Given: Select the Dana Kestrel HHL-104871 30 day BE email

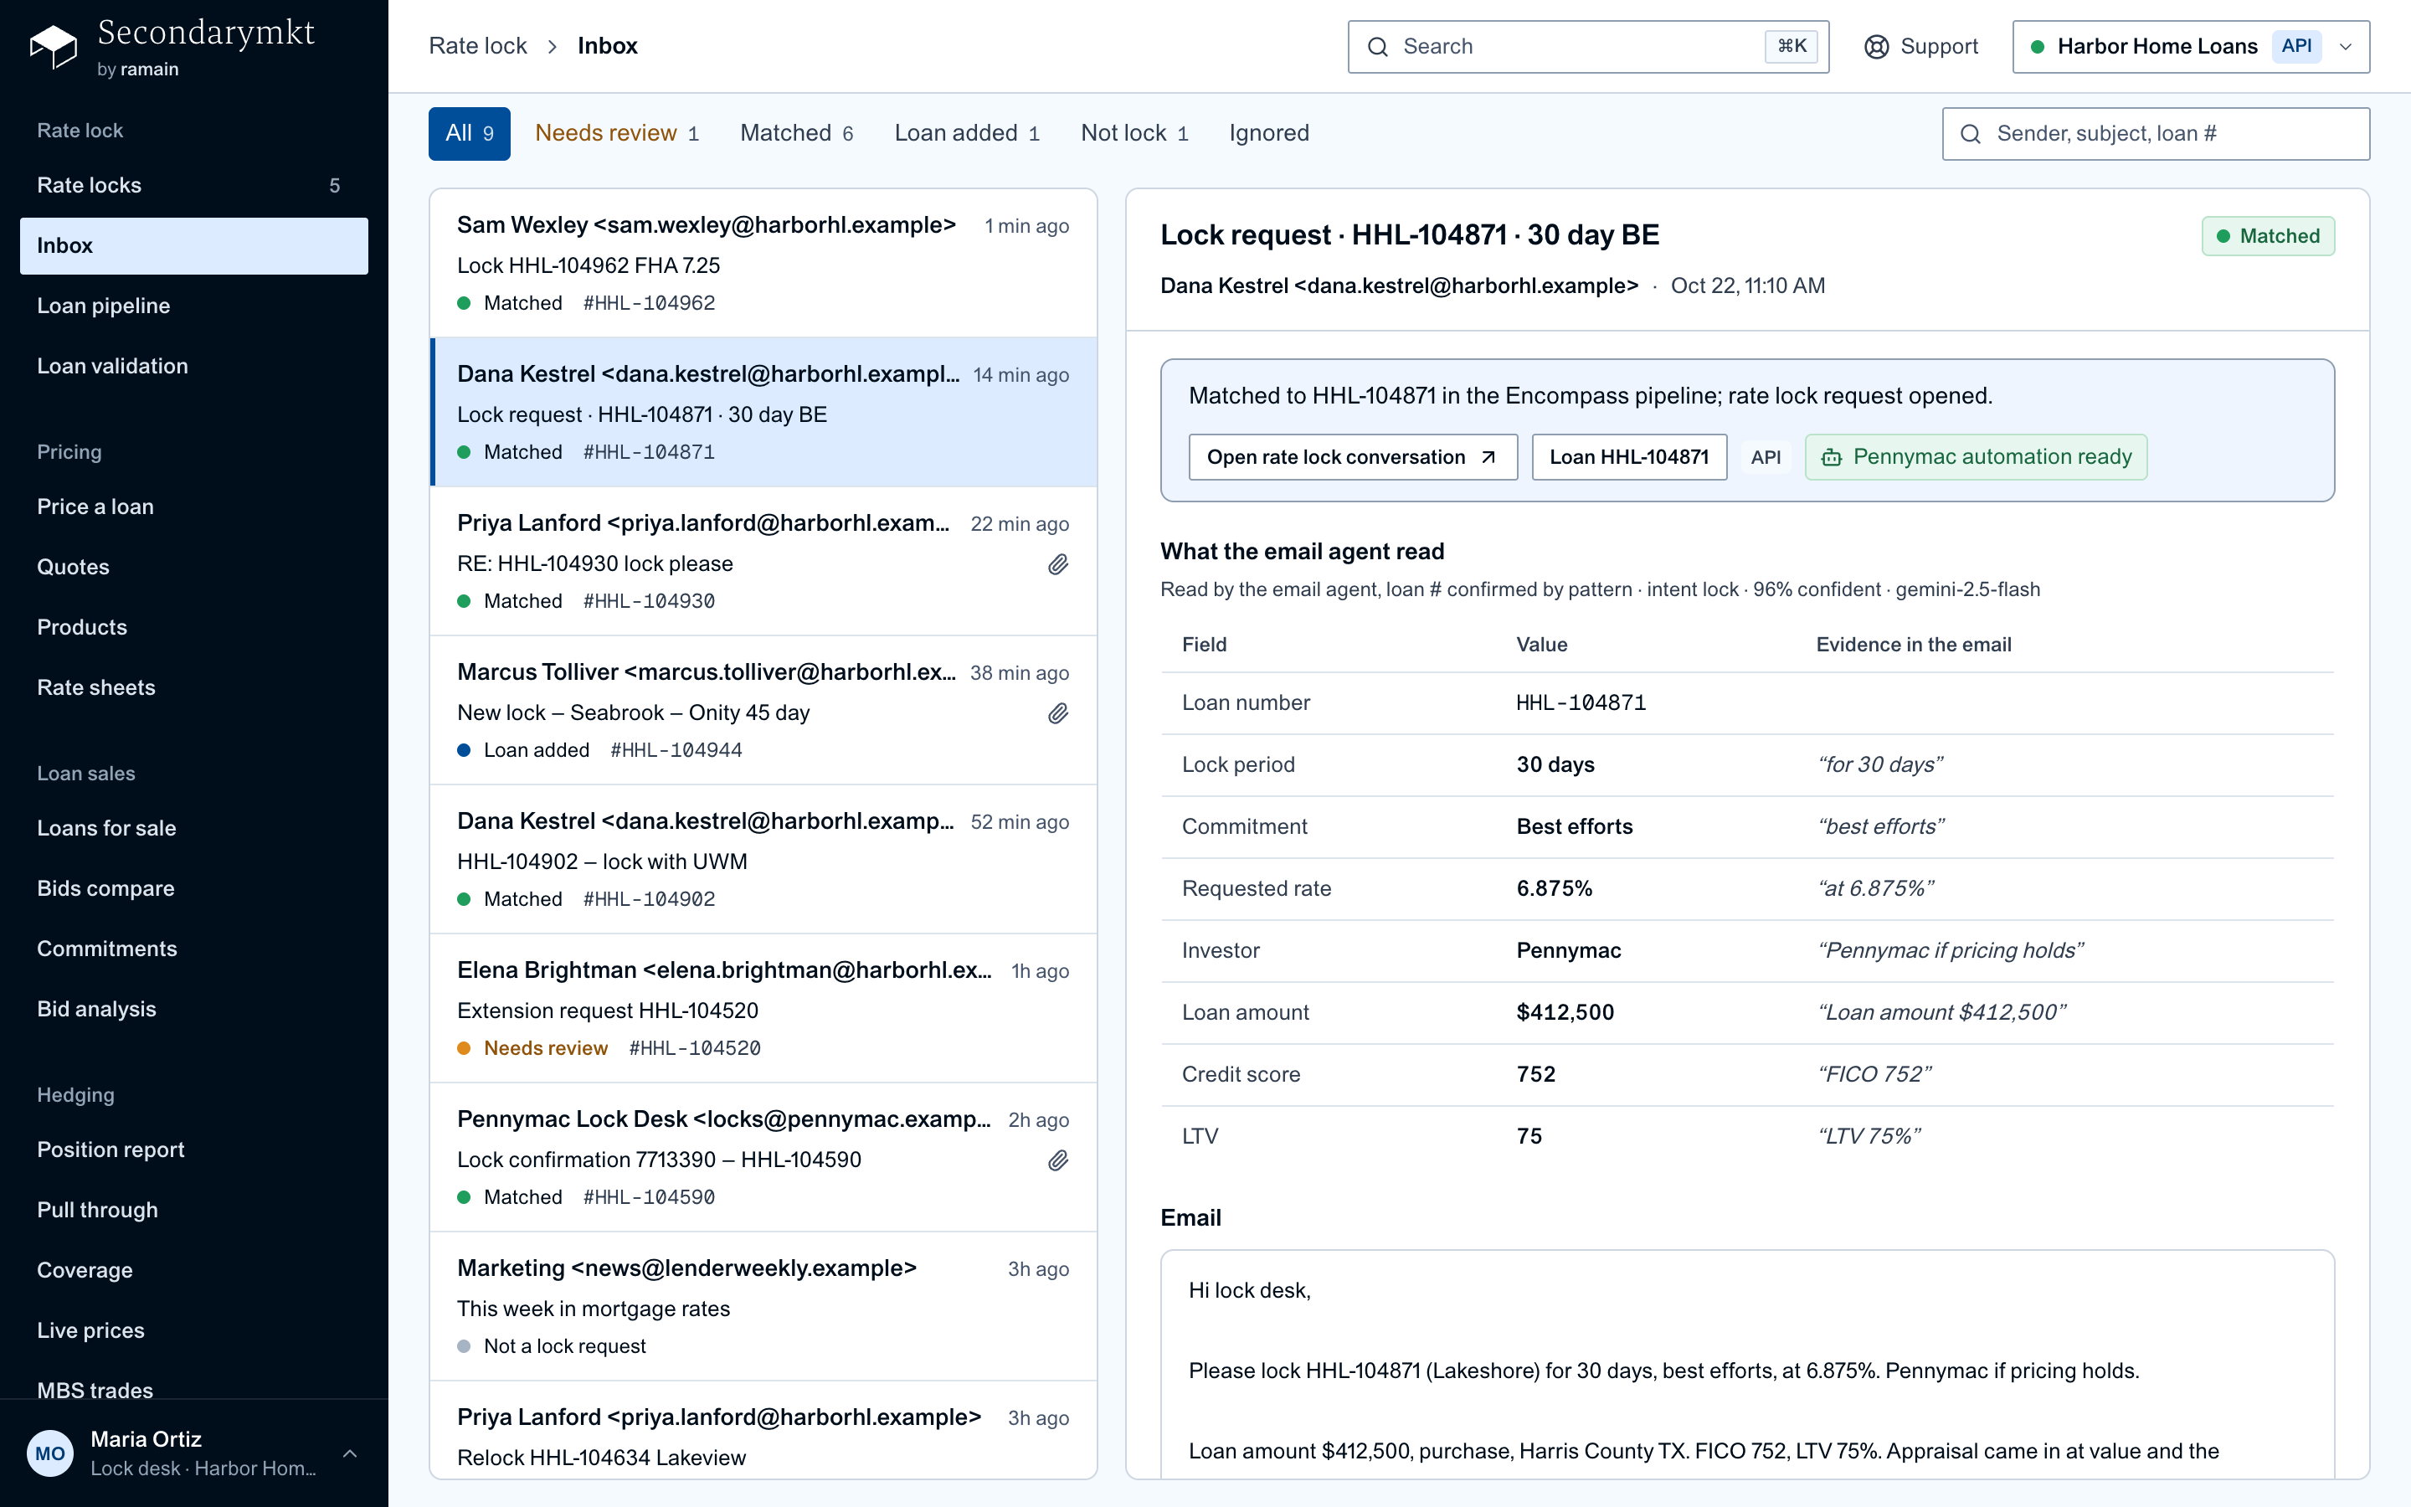Looking at the screenshot, I should (x=763, y=413).
